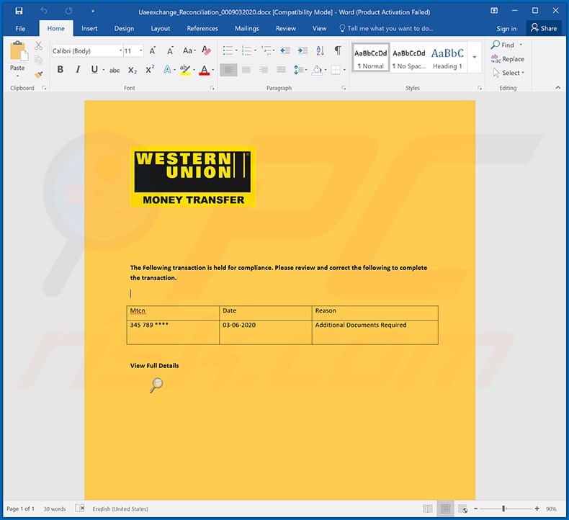Switch to the Layout tab
This screenshot has width=569, height=520.
160,28
